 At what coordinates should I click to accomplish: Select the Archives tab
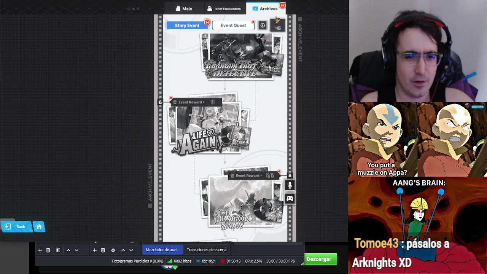tap(265, 9)
